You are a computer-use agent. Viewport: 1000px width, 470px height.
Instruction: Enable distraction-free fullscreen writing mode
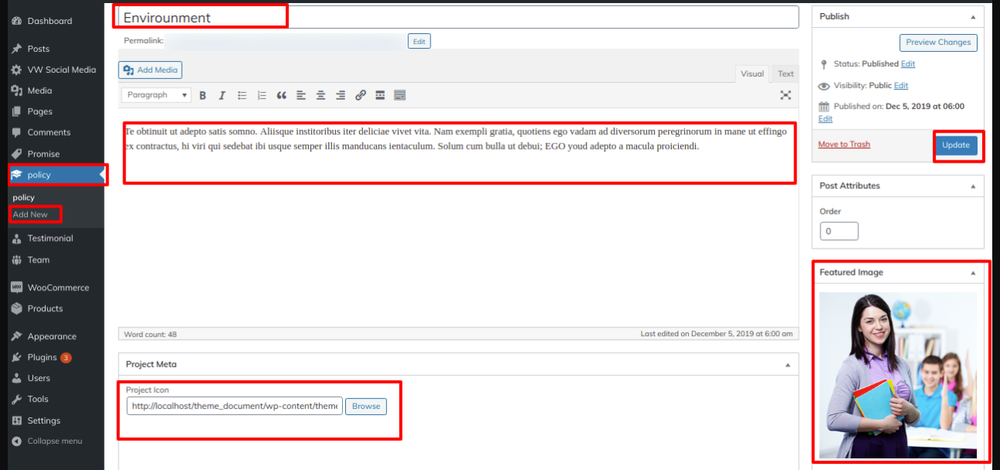786,95
